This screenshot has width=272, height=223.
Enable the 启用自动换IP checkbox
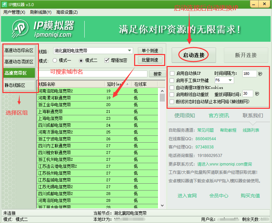tap(172, 74)
